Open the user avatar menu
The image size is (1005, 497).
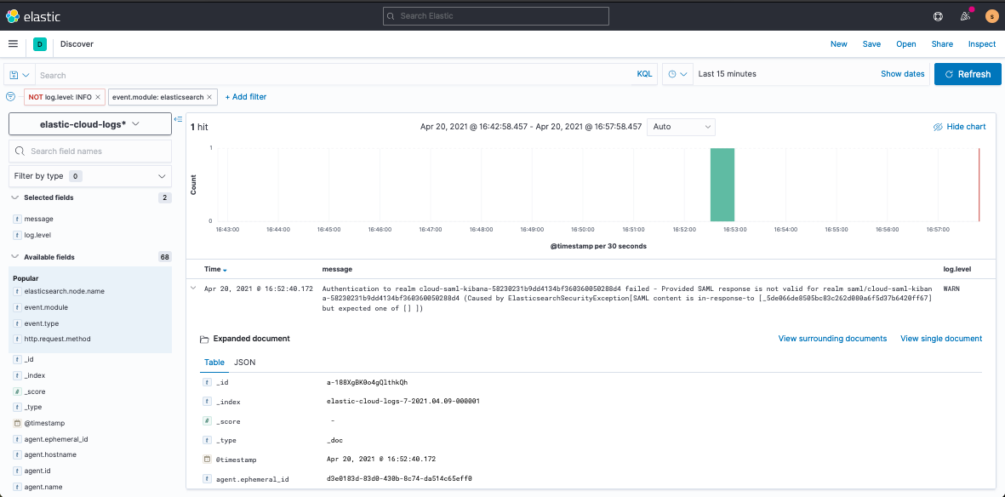pyautogui.click(x=991, y=16)
